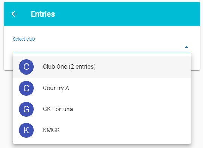203x148 pixels.
Task: Click the blue underline of club selector
Action: click(102, 53)
